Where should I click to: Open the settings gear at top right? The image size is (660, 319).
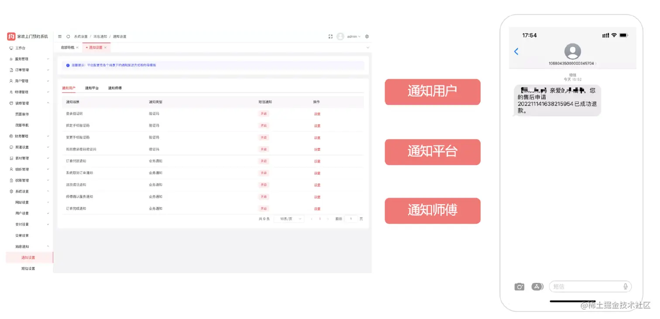(x=367, y=37)
